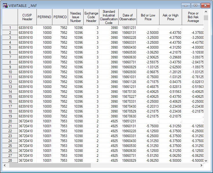Viewport: 213px width, 173px height.
Task: Minimize the VIEWTABLE window
Action: point(185,5)
